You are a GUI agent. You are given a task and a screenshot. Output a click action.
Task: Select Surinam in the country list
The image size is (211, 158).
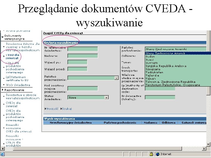point(178,63)
